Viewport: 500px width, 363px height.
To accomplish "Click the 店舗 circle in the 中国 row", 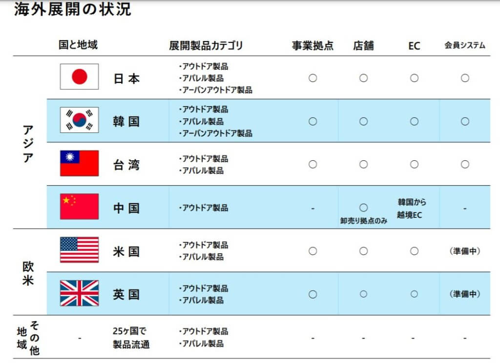I will coord(363,208).
